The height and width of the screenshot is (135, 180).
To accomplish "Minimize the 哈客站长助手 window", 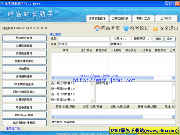I will [x=167, y=4].
